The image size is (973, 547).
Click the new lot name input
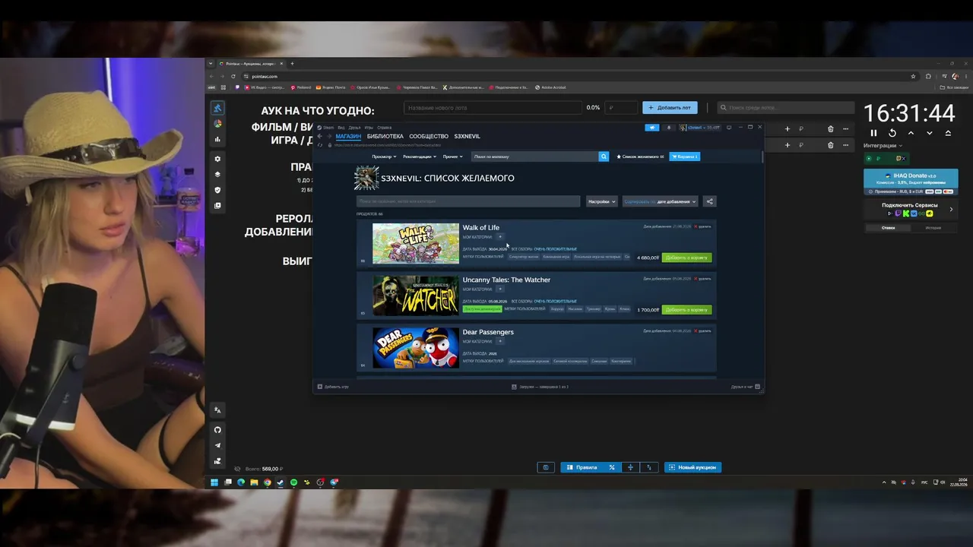click(492, 108)
